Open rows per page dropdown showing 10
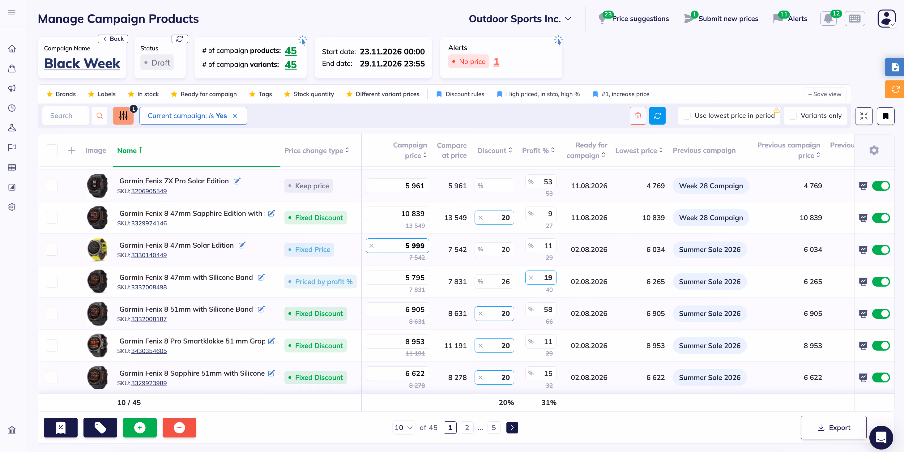The width and height of the screenshot is (904, 452). [x=403, y=428]
